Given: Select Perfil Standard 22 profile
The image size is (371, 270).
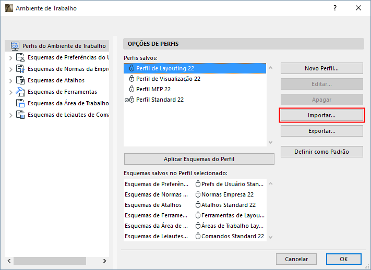Looking at the screenshot, I should (160, 100).
